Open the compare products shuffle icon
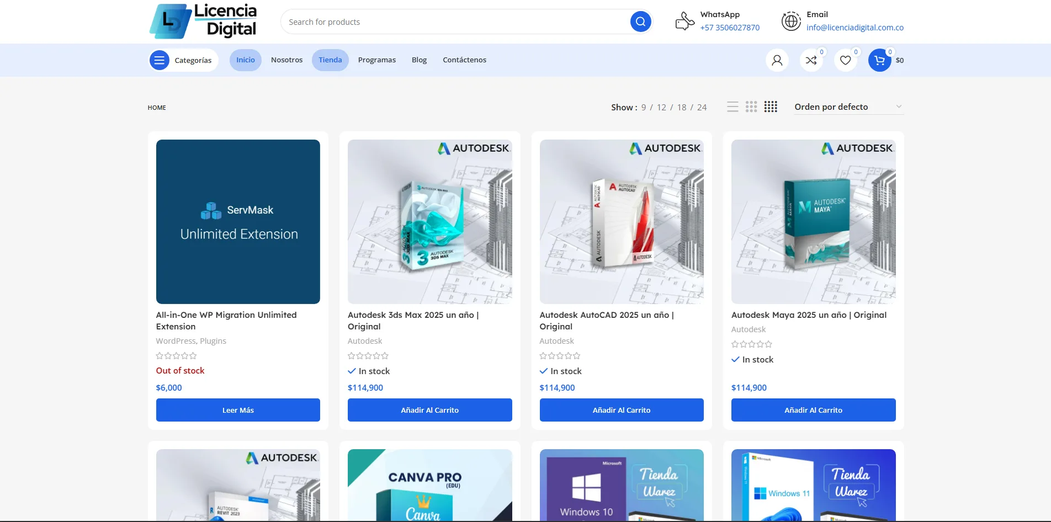 pos(811,60)
